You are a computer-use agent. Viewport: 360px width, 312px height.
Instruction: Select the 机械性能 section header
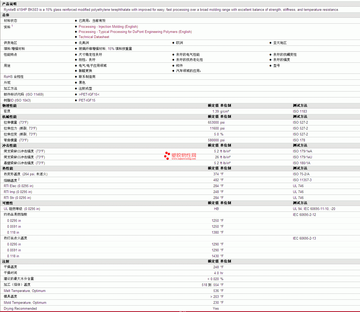[x=9, y=117]
